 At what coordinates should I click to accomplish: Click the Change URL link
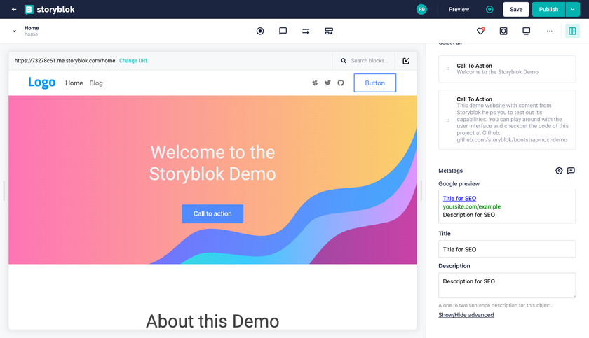pos(134,61)
